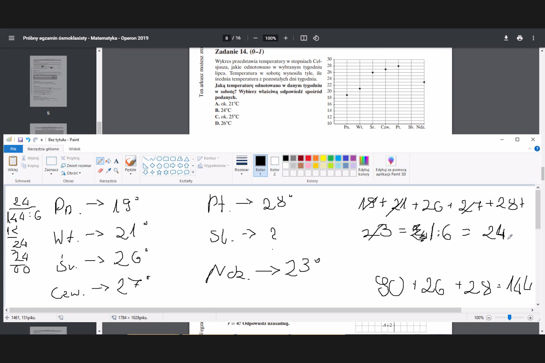The height and width of the screenshot is (363, 545).
Task: Switch to the Widok ribbon tab
Action: click(74, 149)
